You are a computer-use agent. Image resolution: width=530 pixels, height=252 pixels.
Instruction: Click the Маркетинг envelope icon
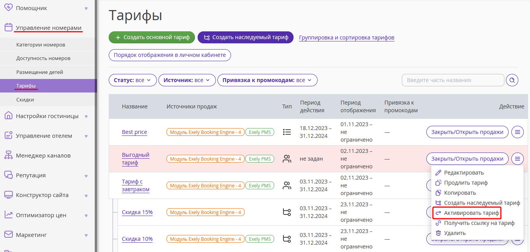pos(9,235)
